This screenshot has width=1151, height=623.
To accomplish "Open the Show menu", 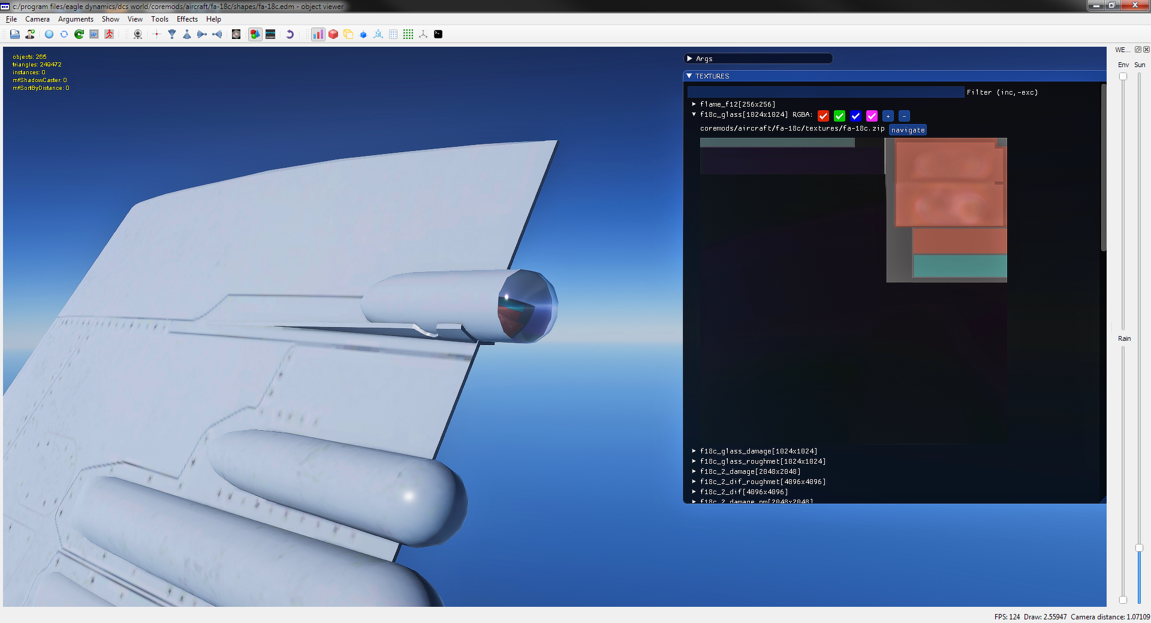I will point(110,19).
